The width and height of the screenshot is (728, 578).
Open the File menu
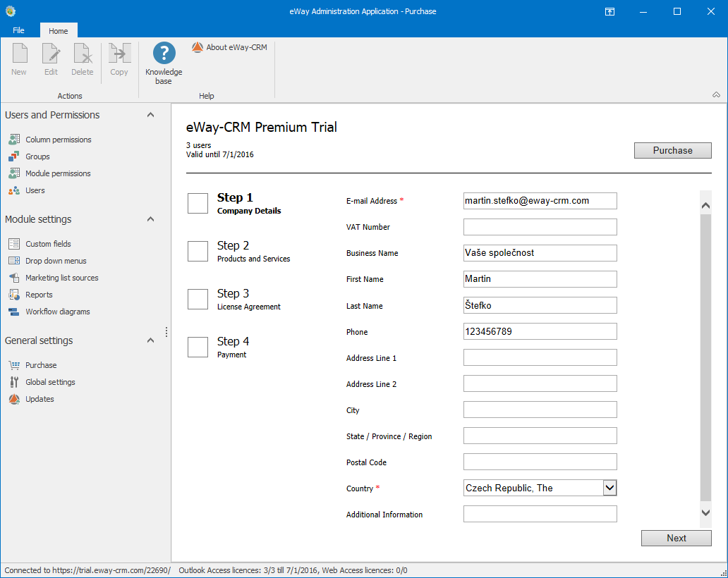(x=18, y=30)
